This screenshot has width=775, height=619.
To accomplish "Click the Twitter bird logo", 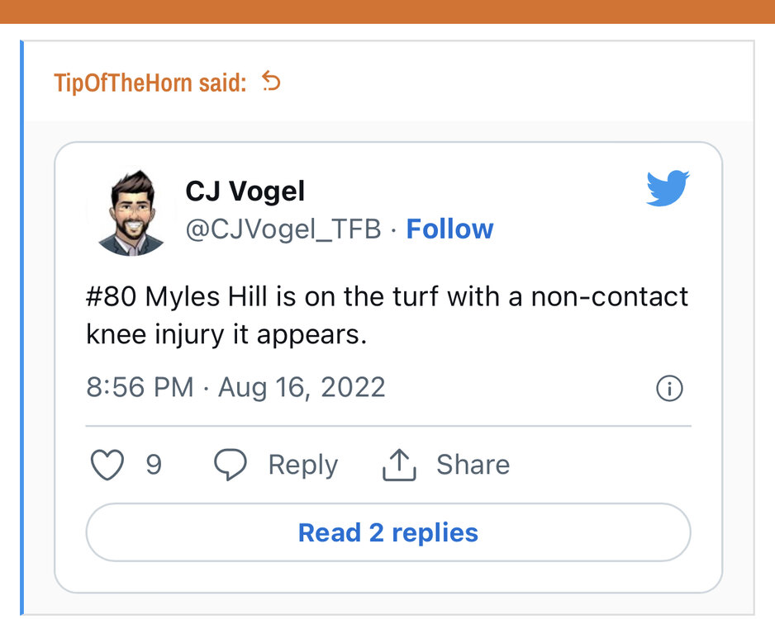I will tap(668, 187).
